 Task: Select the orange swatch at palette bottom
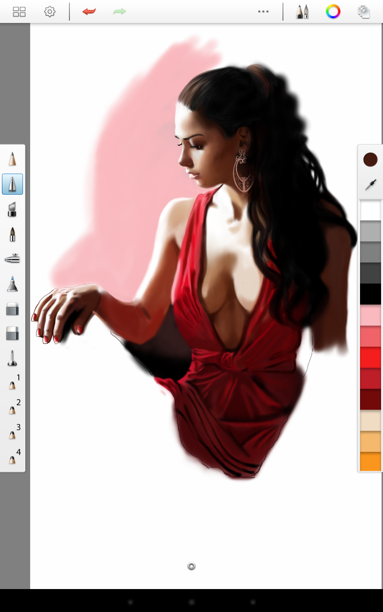[x=371, y=462]
